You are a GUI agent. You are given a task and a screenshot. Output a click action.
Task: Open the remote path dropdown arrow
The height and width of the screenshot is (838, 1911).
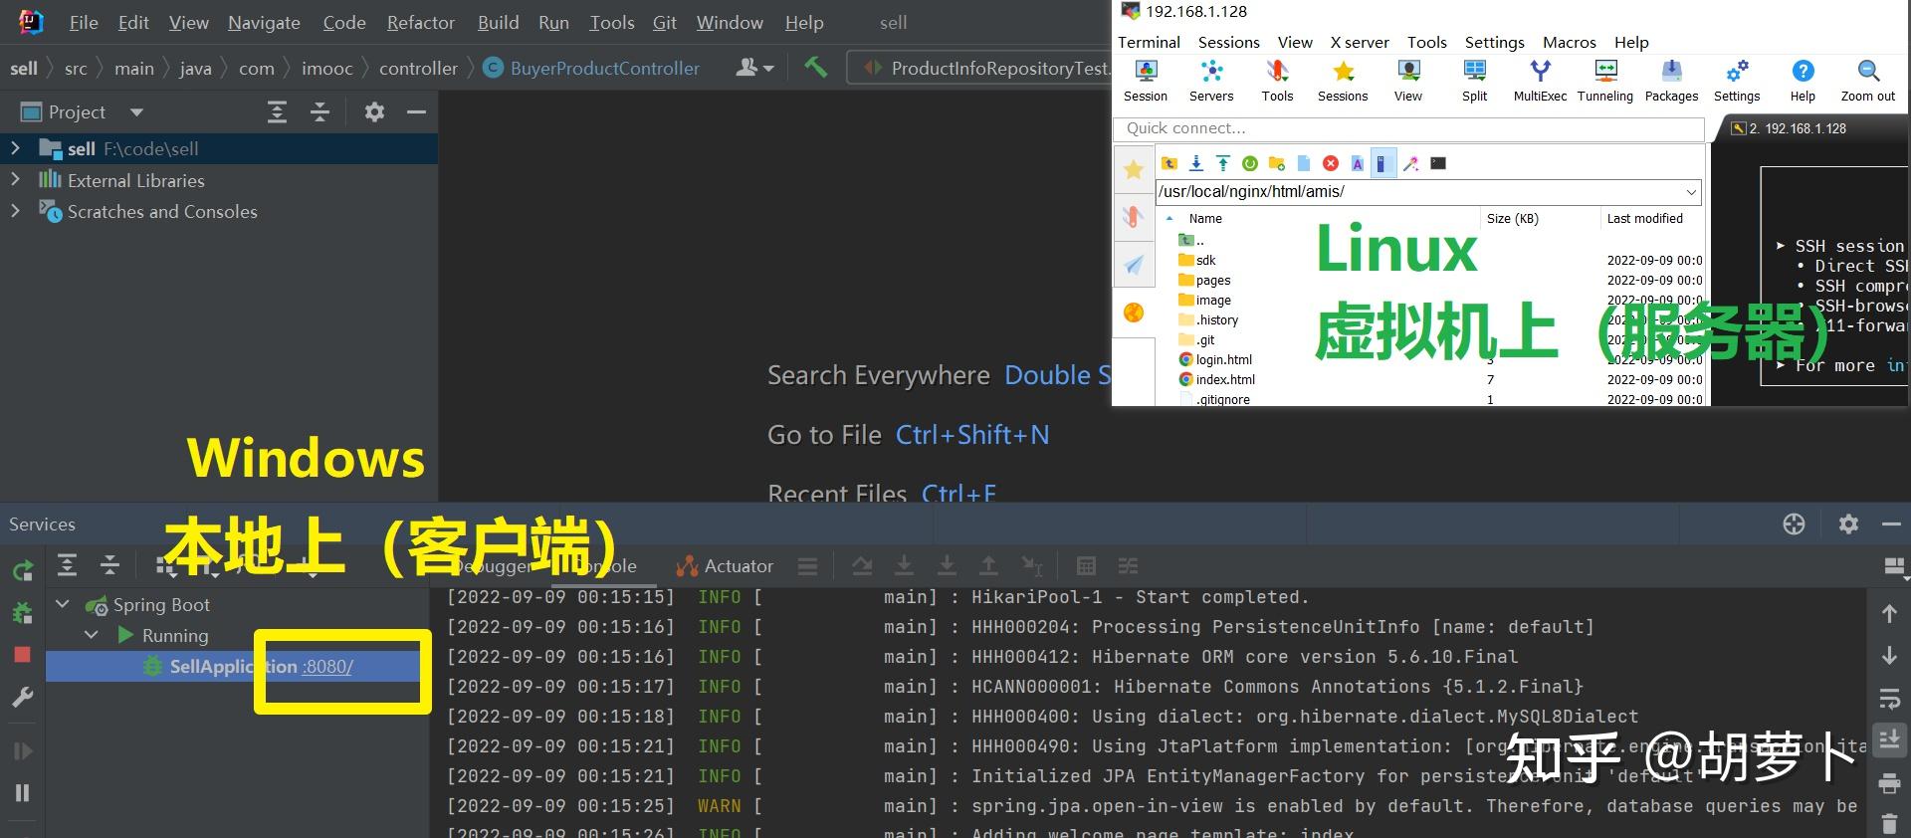pos(1691,191)
